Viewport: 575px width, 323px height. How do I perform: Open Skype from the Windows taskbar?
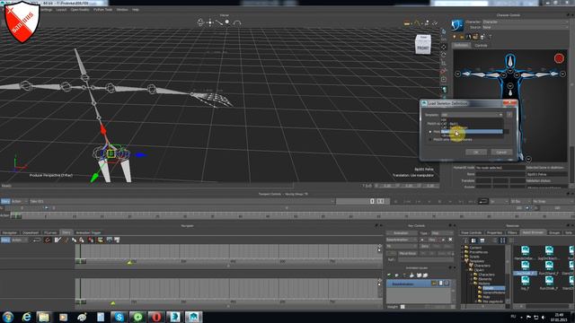[119, 317]
